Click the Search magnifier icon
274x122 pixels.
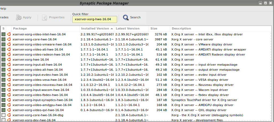126,17
